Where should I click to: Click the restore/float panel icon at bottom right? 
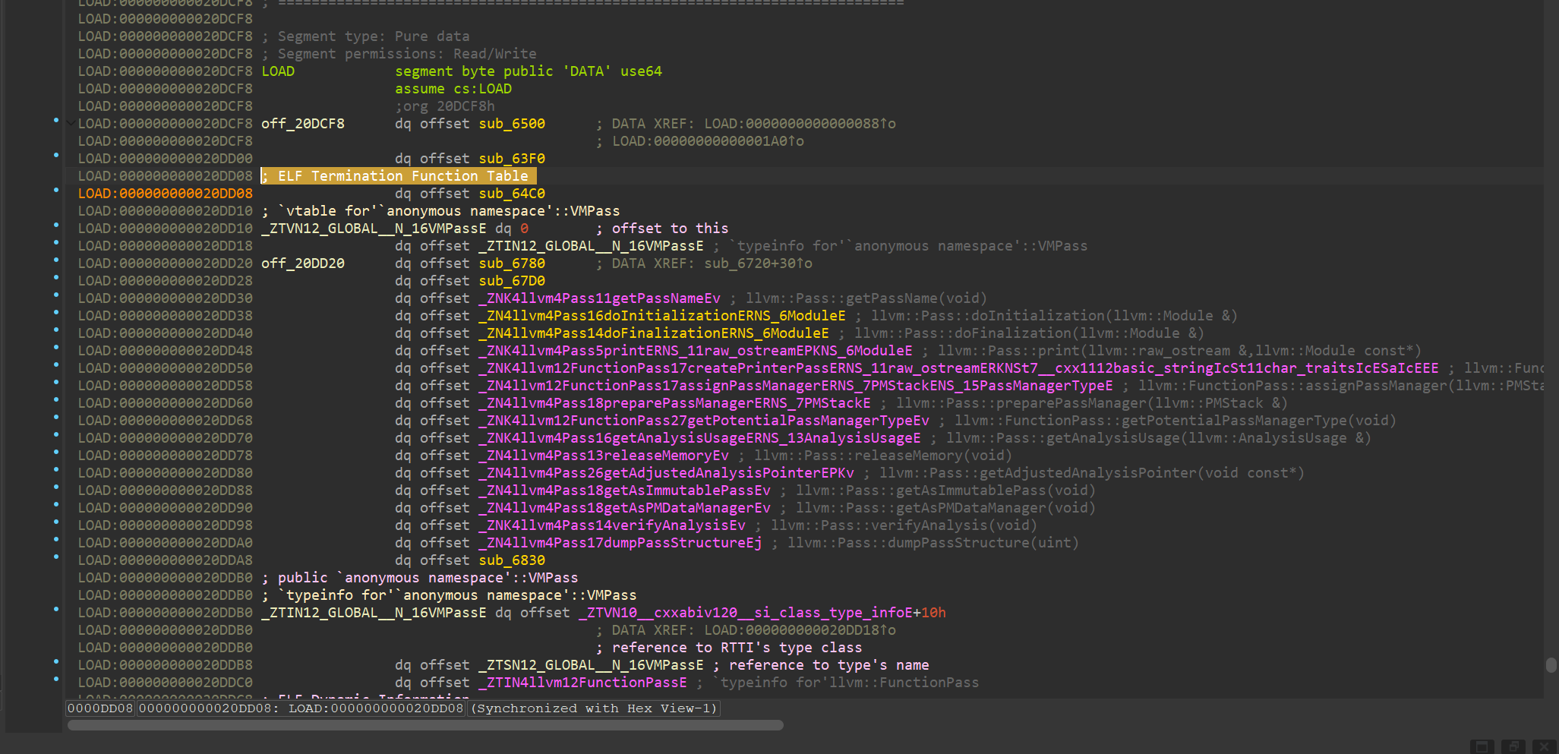click(1513, 746)
